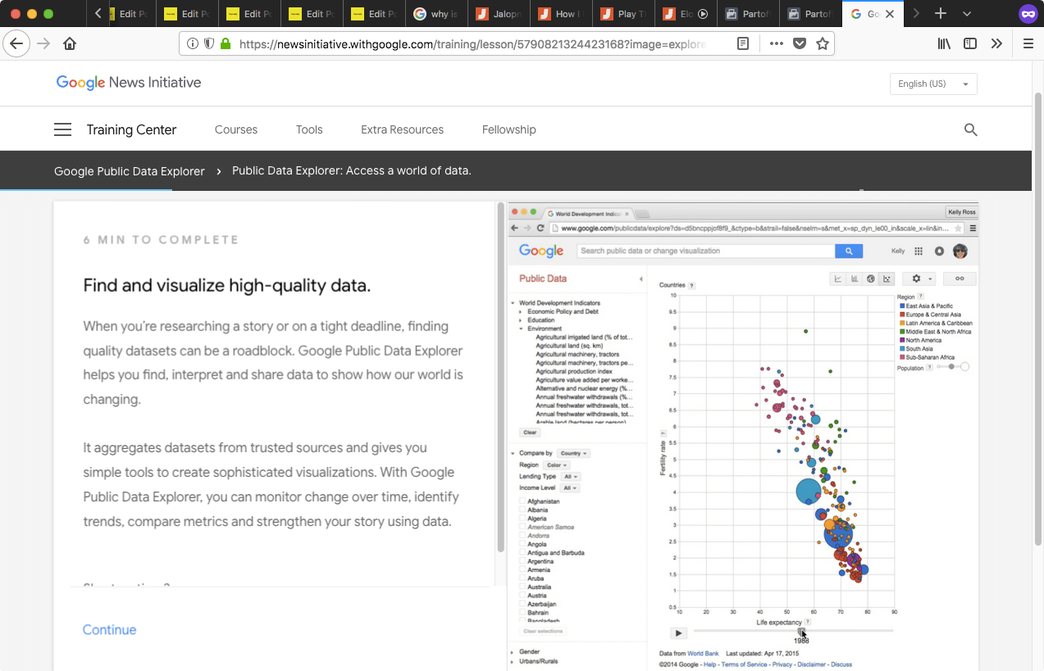1044x671 pixels.
Task: Play the chart animation
Action: point(678,633)
